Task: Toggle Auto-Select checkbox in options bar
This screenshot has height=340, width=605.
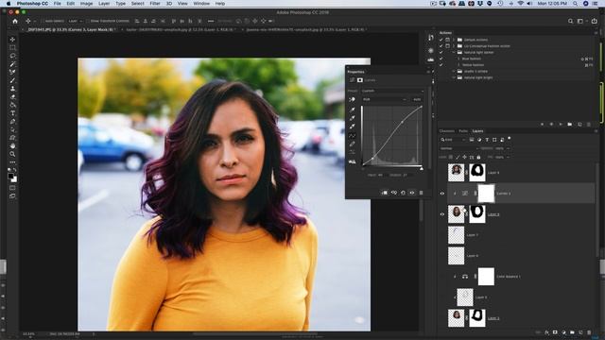Action: pos(43,21)
